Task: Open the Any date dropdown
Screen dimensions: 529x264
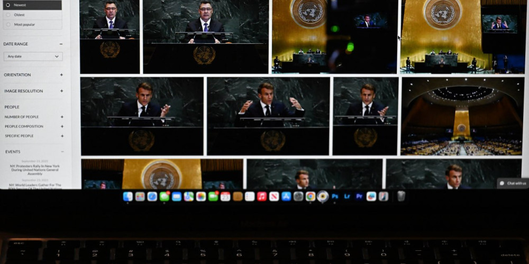Action: pos(33,56)
